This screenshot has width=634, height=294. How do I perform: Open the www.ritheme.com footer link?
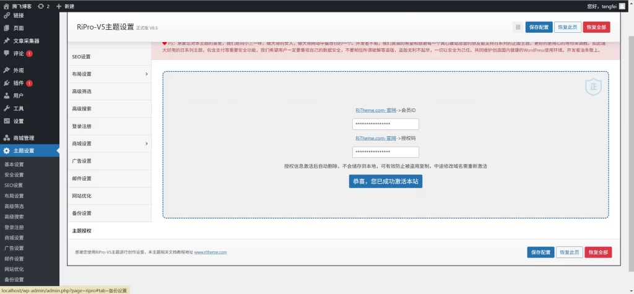click(211, 252)
